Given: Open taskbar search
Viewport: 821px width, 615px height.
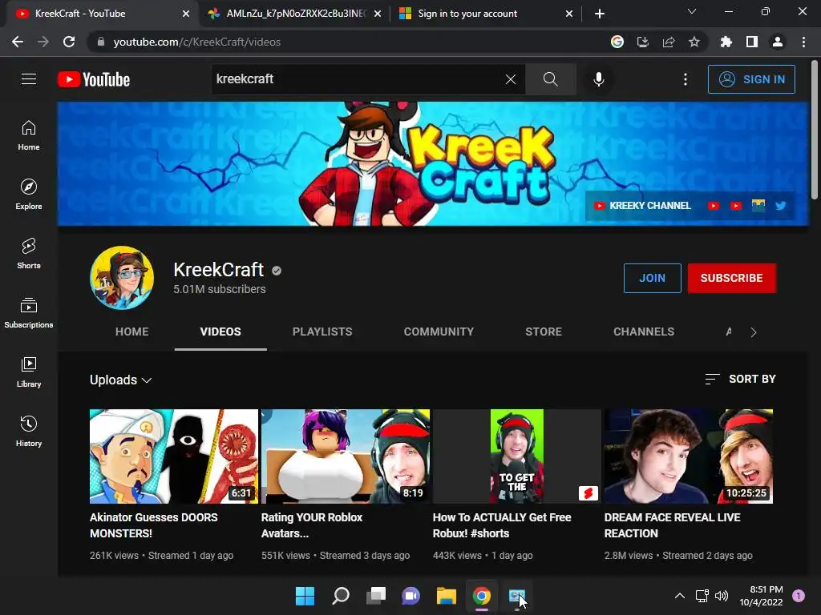Looking at the screenshot, I should (x=340, y=596).
